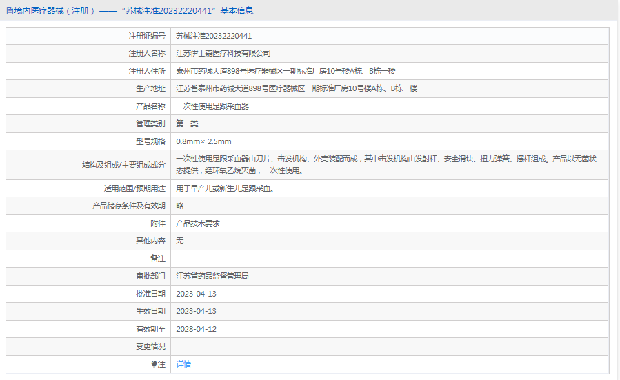Select management class value 第二类
Viewport: 620px width, 380px height.
(187, 123)
